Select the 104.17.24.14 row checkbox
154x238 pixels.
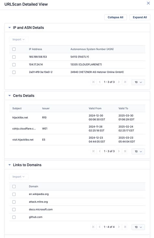point(14,65)
